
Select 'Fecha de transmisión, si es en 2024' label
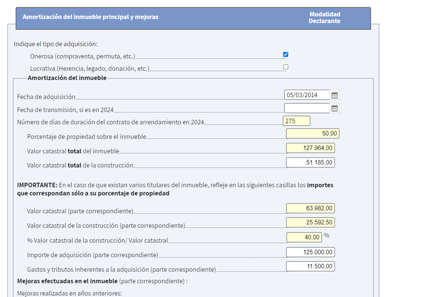click(65, 110)
